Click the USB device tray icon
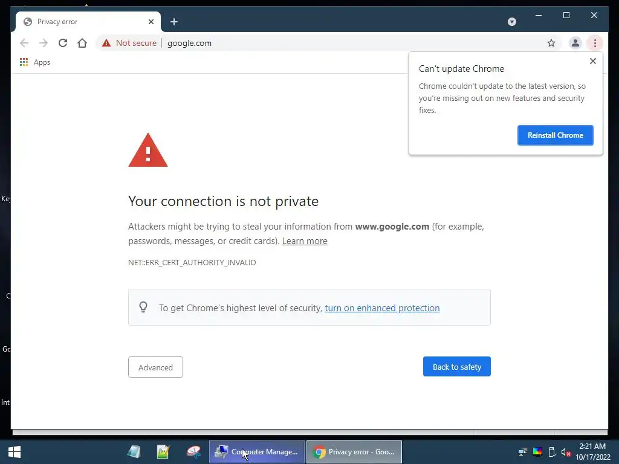The height and width of the screenshot is (464, 619). tap(552, 452)
